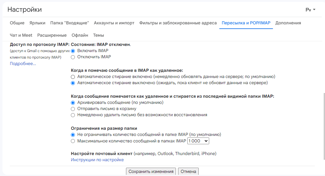Select Автоматическое стирание выключено option
The image size is (325, 176).
[73, 83]
